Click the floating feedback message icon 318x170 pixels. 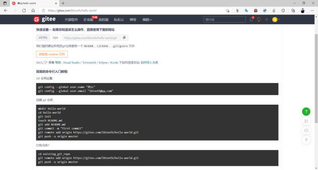point(306,130)
